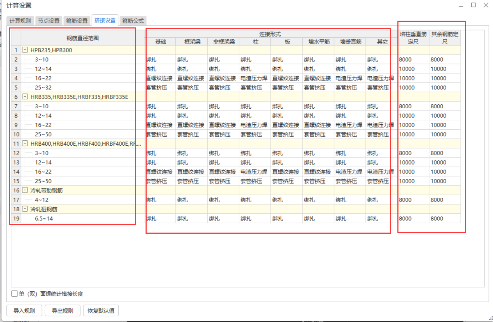Click 墙水平筋 cell 直螺纹连接 in row 9
Screen dimensions: 493x322
pyautogui.click(x=318, y=125)
